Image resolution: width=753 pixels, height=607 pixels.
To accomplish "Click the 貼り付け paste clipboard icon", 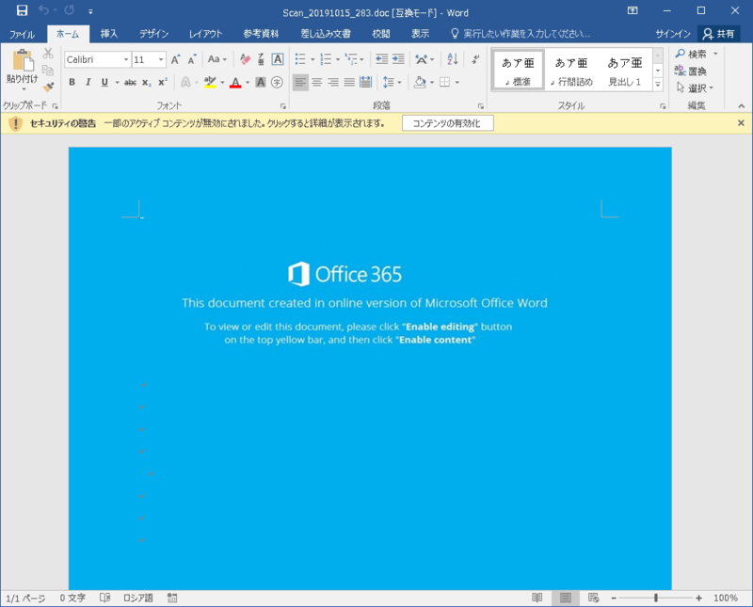I will click(22, 61).
